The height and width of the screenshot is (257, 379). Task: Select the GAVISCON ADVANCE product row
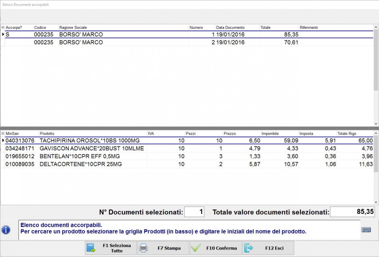pos(82,147)
